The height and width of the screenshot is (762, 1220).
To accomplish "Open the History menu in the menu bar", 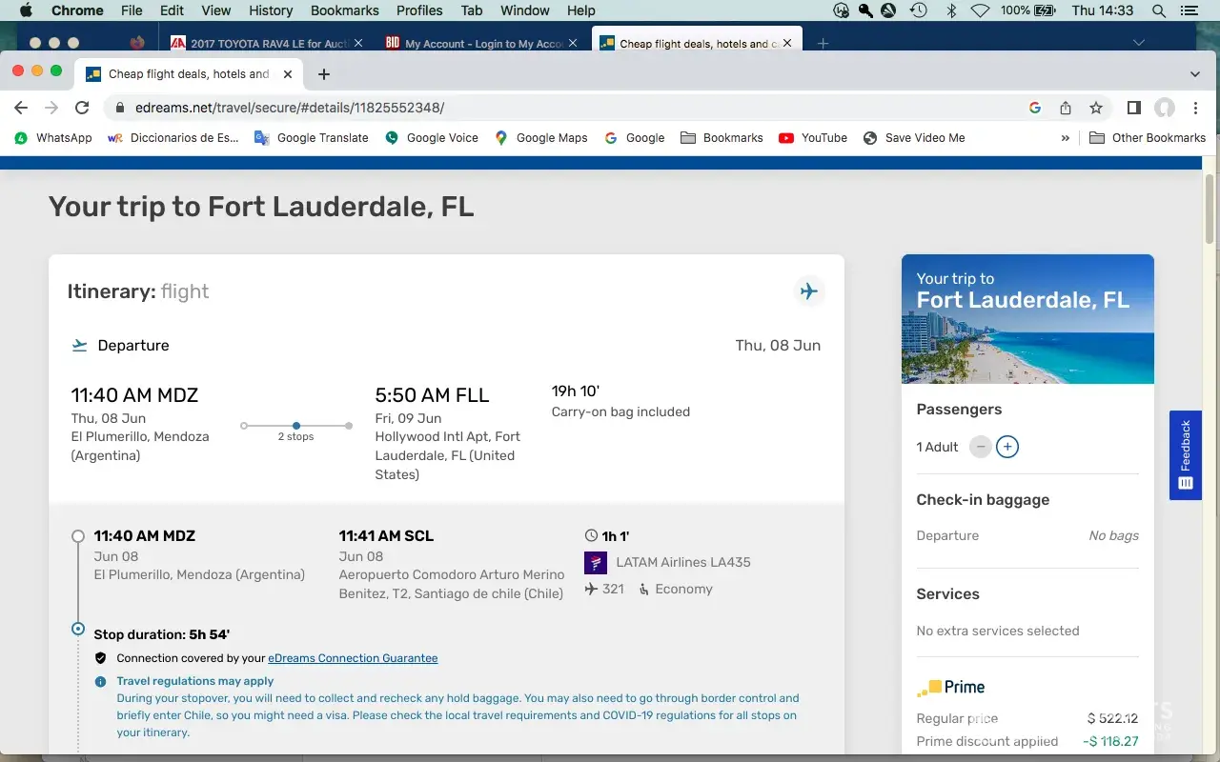I will pos(271,10).
